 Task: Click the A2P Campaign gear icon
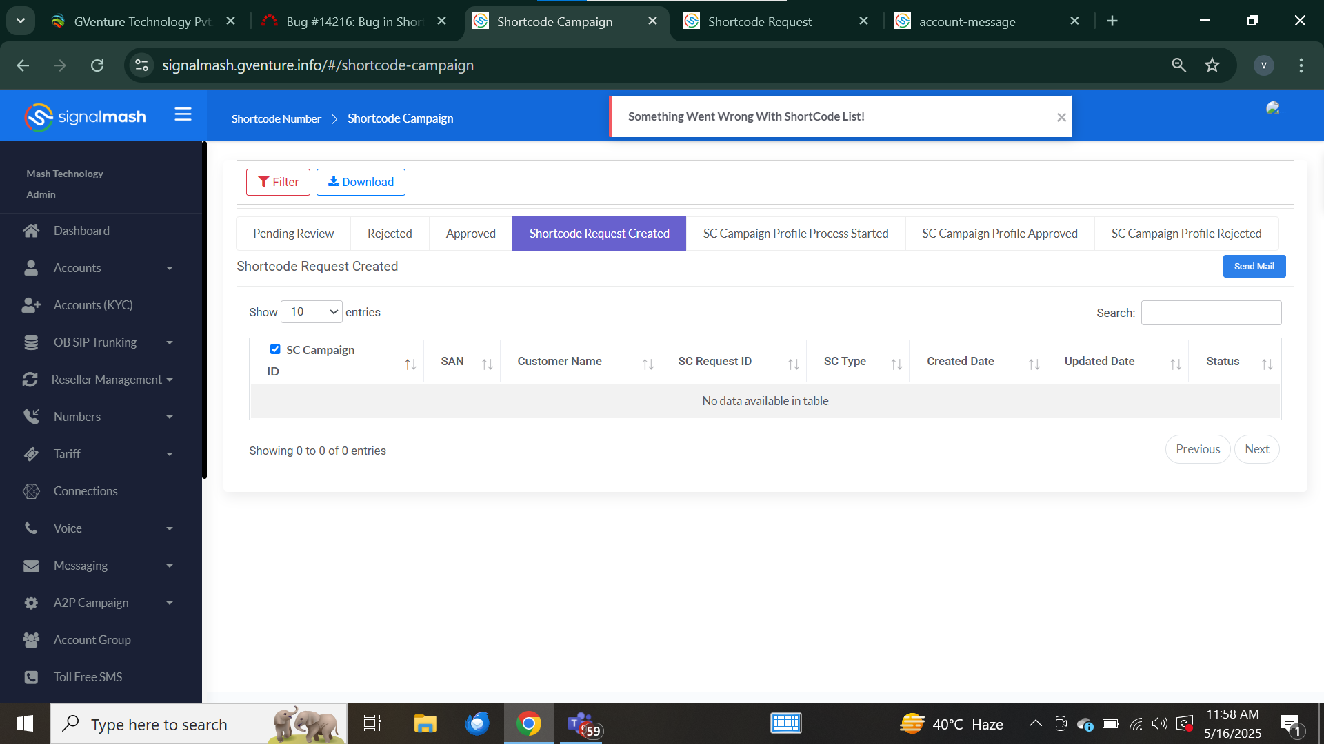tap(31, 603)
